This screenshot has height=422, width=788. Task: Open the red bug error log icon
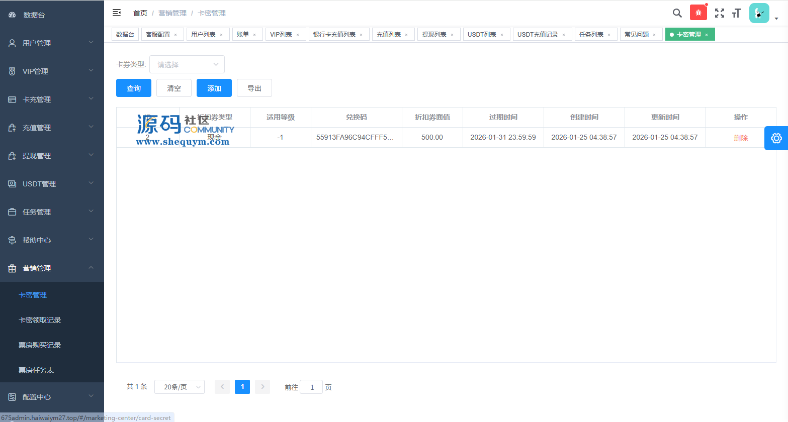(x=698, y=13)
